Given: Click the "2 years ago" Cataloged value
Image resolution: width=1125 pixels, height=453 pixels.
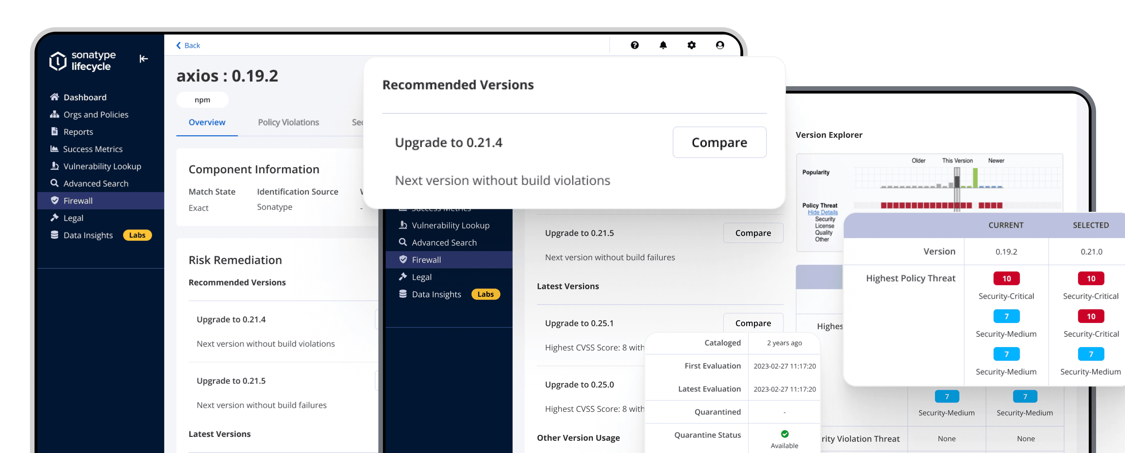Looking at the screenshot, I should [784, 343].
